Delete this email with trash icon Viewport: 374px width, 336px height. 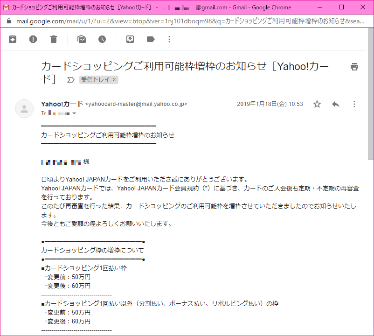click(x=54, y=39)
